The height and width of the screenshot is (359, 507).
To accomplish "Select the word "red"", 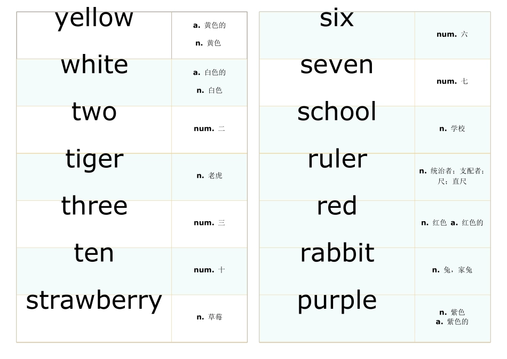I will point(337,206).
